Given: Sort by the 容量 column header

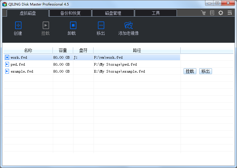Looking at the screenshot, I should pos(63,50).
